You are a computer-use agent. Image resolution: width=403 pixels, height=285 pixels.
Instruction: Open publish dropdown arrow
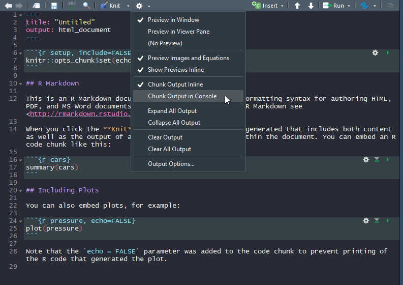tap(375, 6)
